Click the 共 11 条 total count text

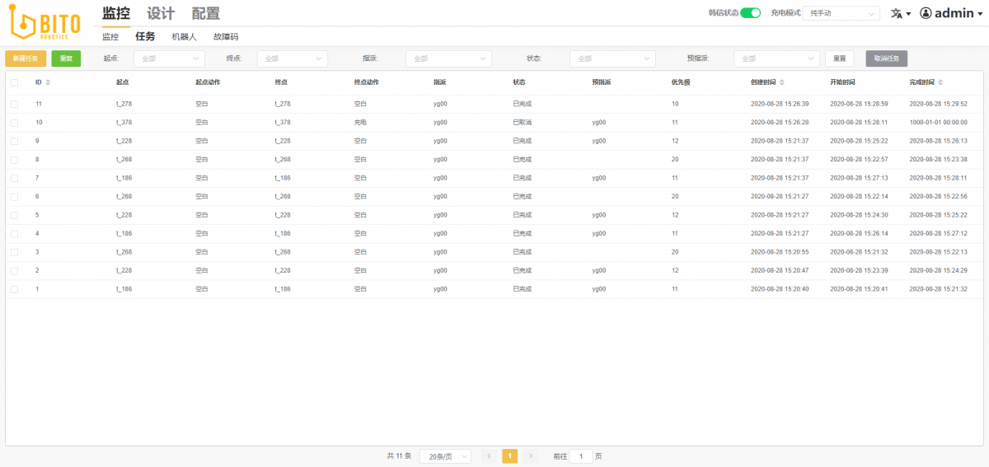coord(399,455)
